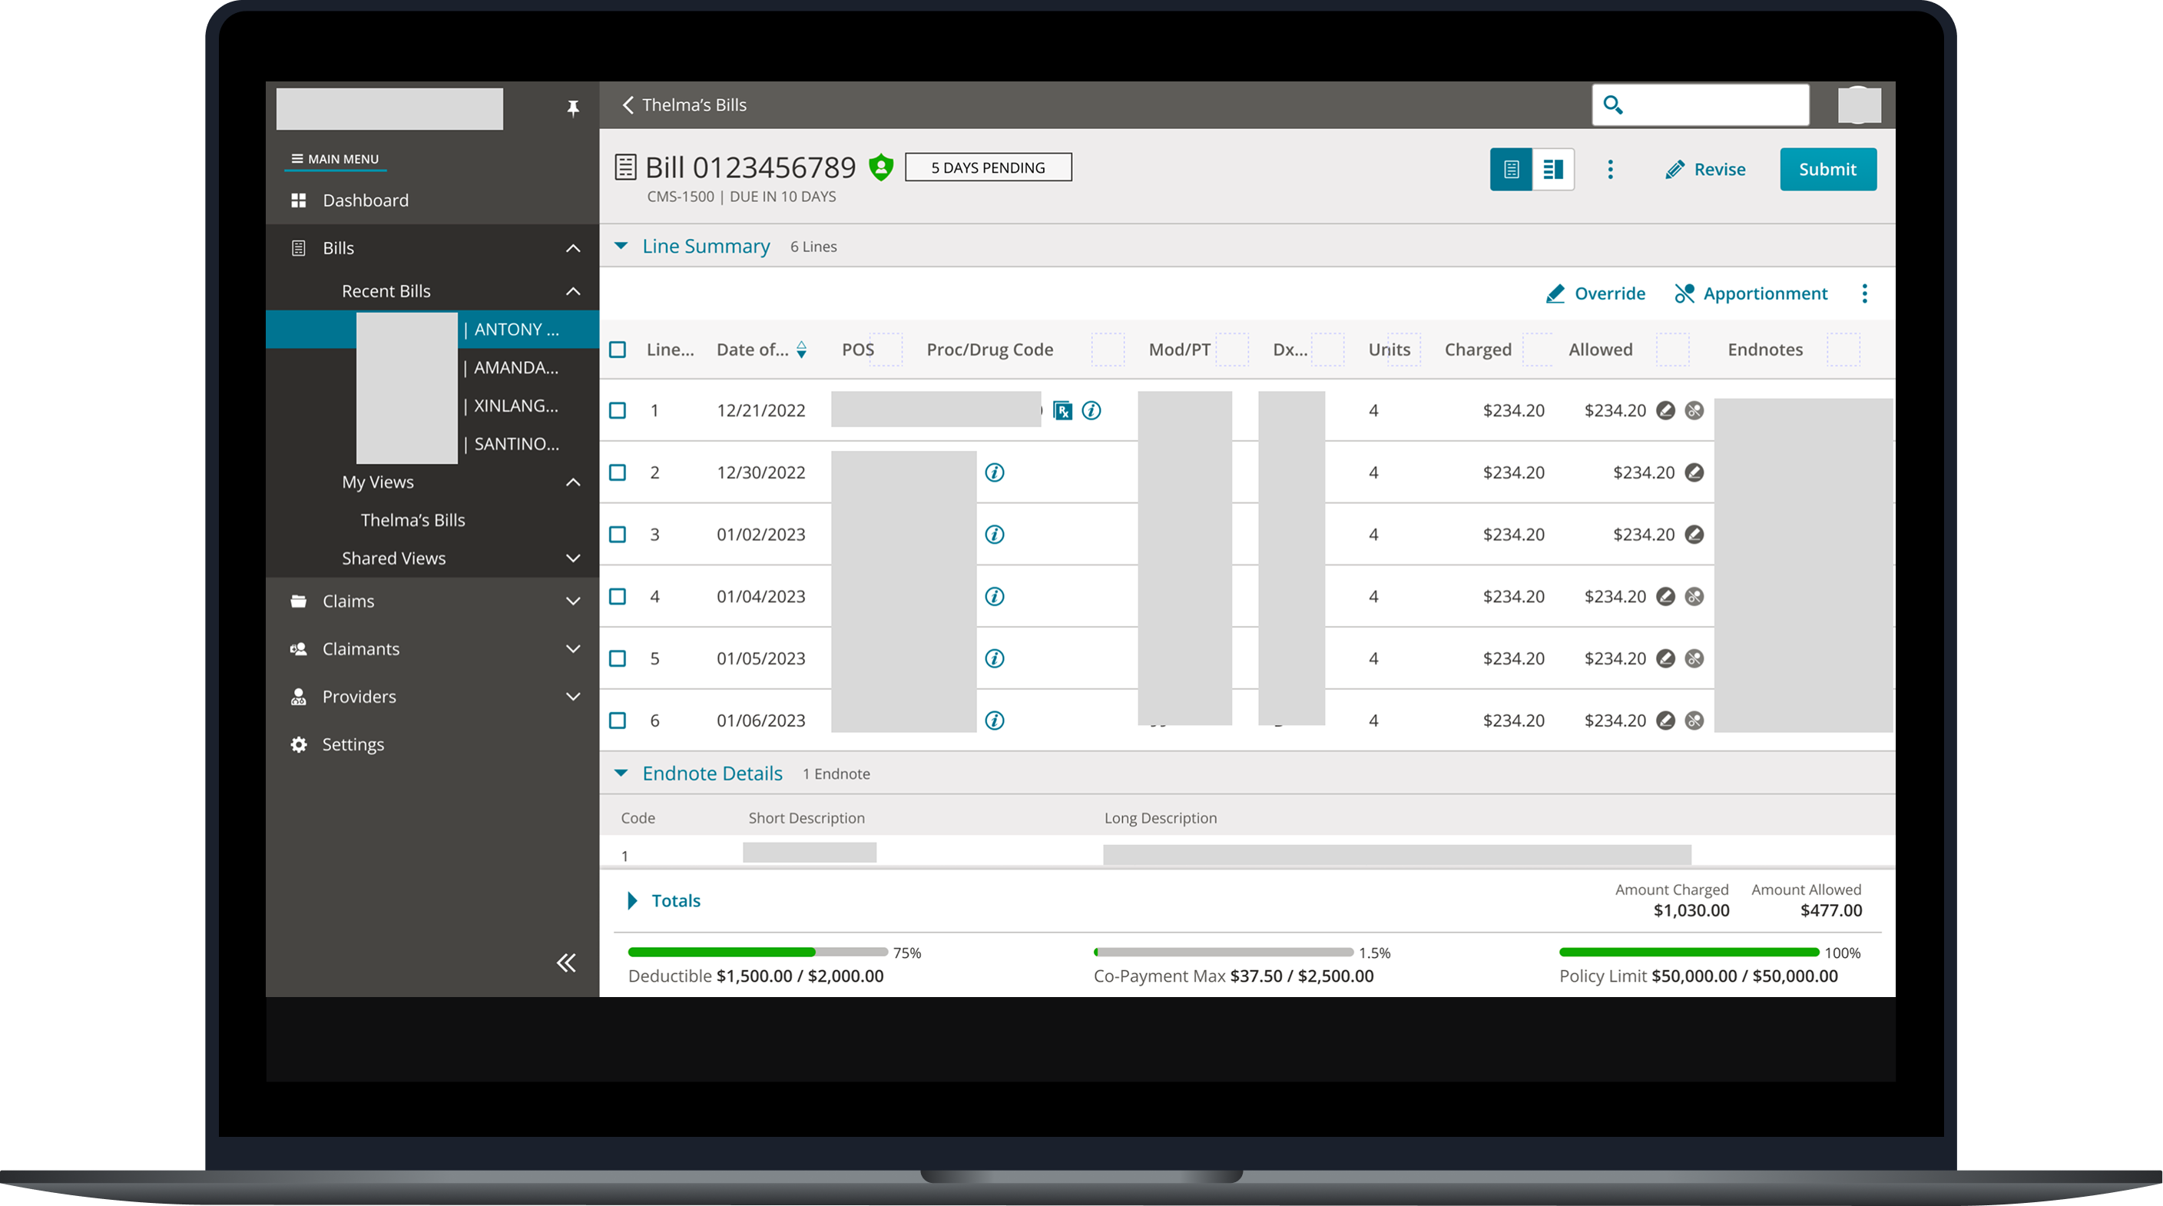Click the pin icon in sidebar header
This screenshot has height=1206, width=2163.
pyautogui.click(x=573, y=108)
